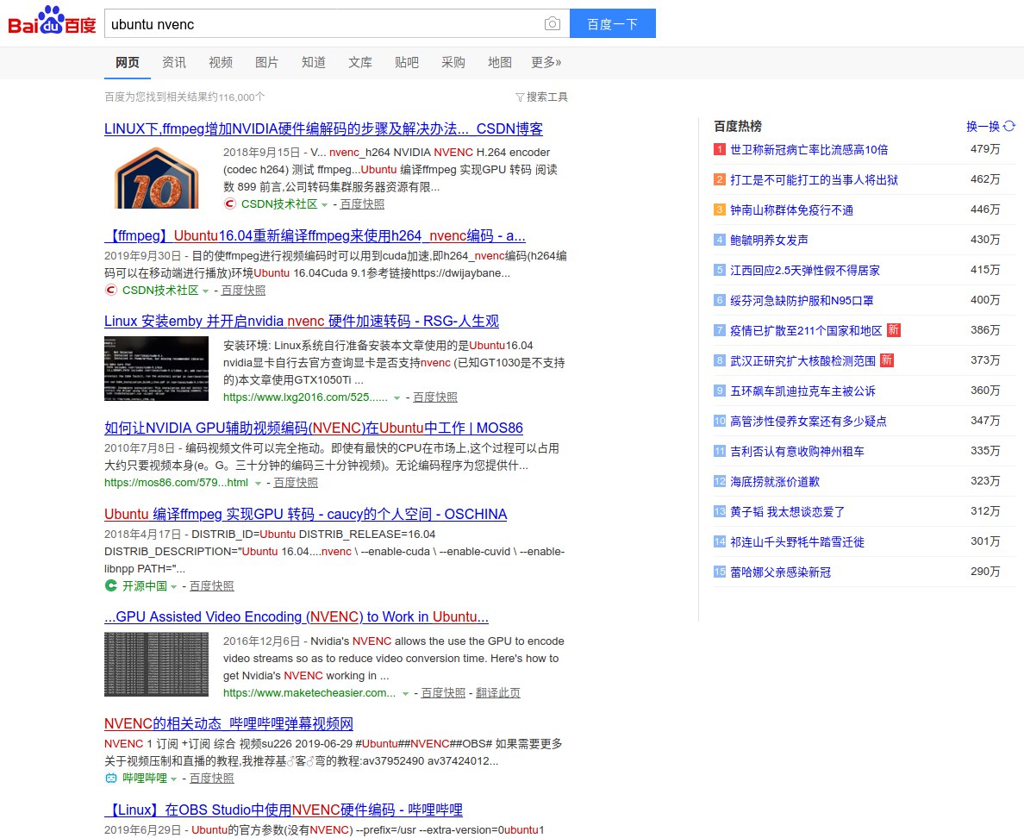The image size is (1024, 838).
Task: Switch to the 资讯 tab
Action: tap(174, 62)
